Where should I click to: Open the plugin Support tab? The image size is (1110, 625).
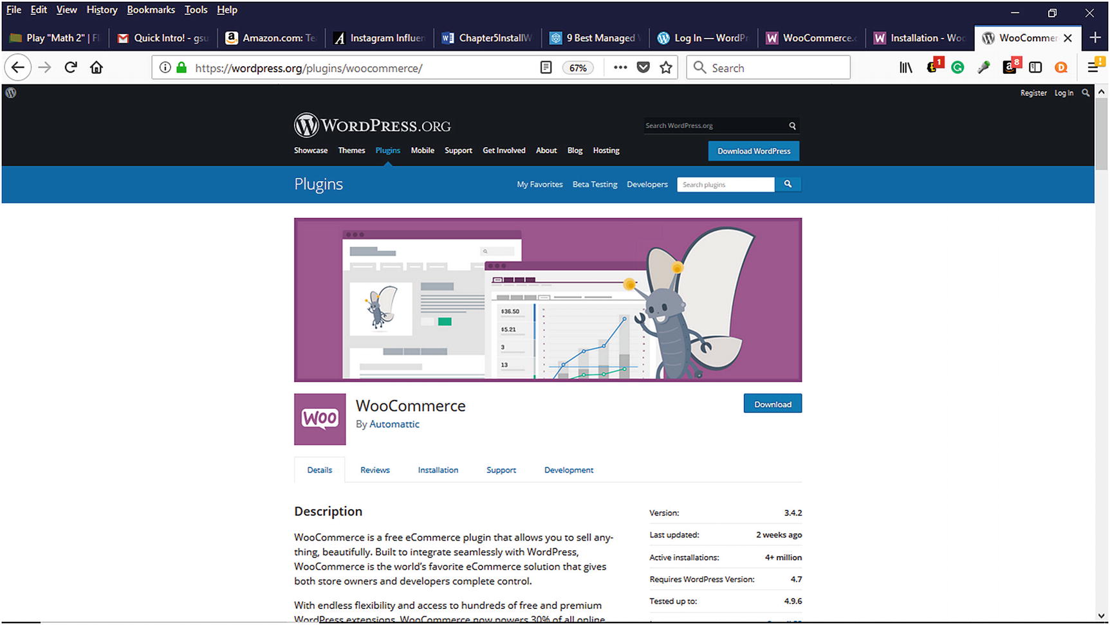pos(501,470)
